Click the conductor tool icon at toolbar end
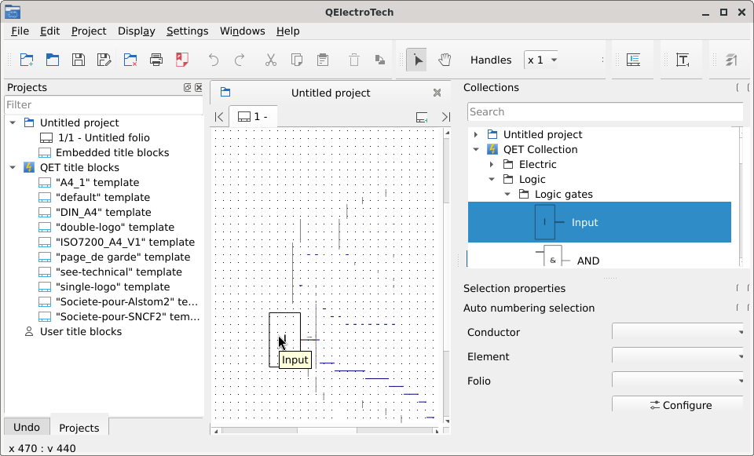The width and height of the screenshot is (754, 456). [x=731, y=60]
